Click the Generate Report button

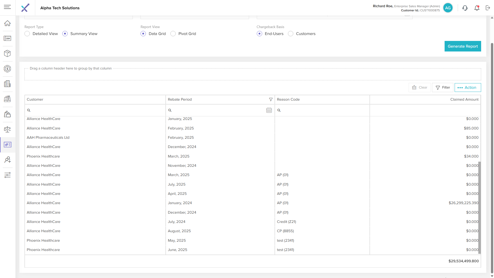click(x=463, y=46)
